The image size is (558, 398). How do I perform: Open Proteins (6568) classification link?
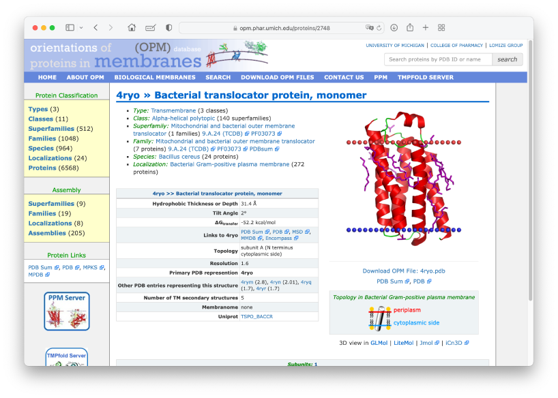[42, 168]
